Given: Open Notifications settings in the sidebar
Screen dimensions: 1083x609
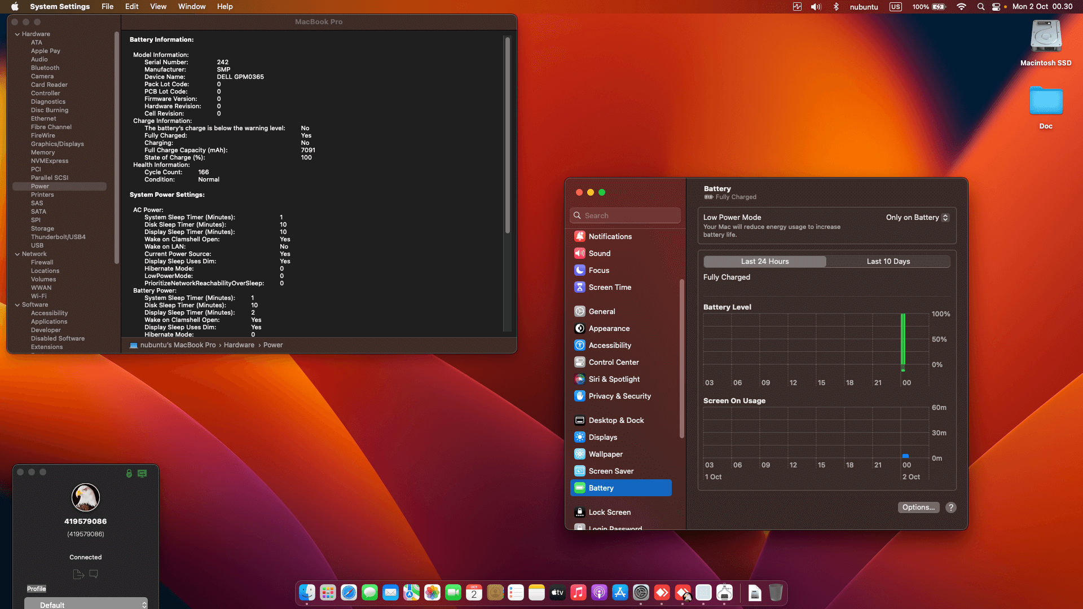Looking at the screenshot, I should click(x=610, y=236).
